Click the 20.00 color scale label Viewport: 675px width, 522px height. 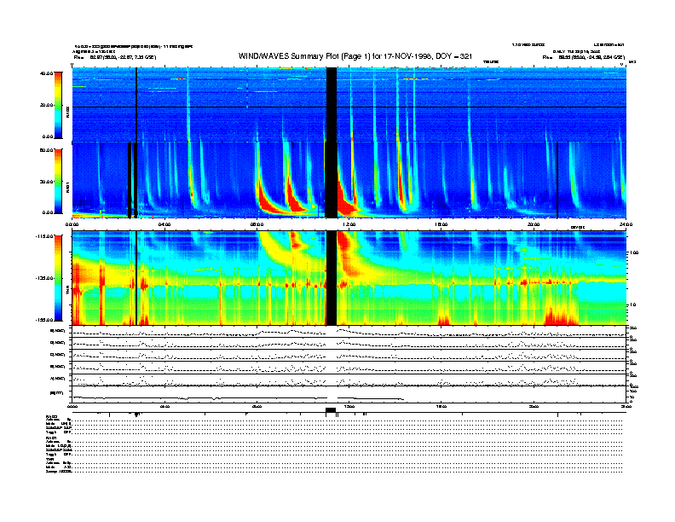47,105
